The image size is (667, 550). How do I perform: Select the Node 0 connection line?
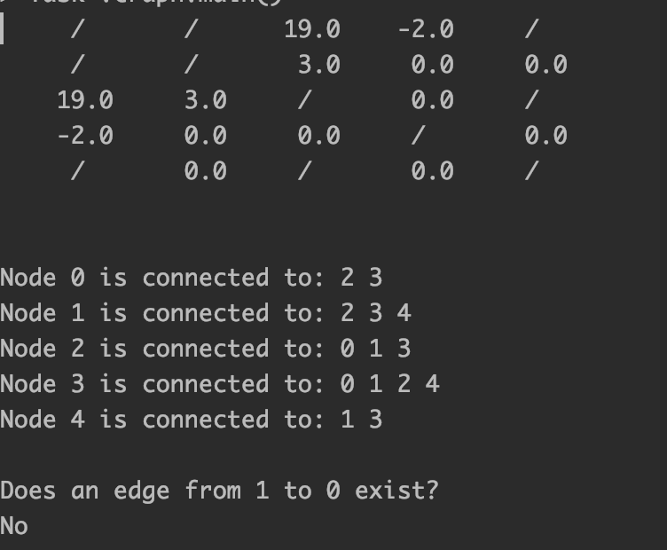pos(192,278)
